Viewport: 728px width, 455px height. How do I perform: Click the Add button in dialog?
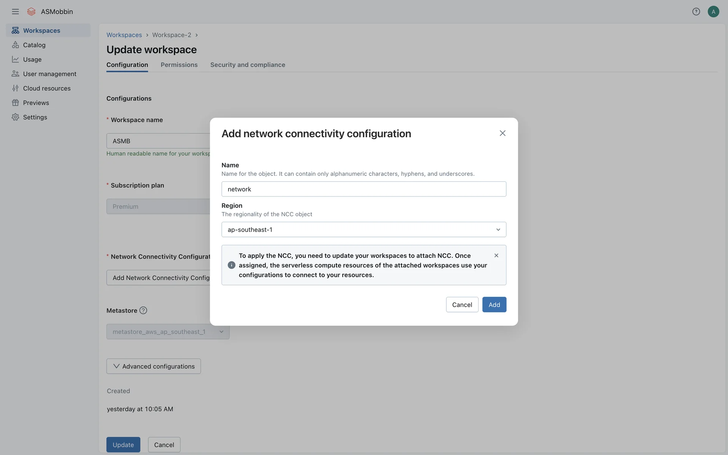tap(494, 304)
